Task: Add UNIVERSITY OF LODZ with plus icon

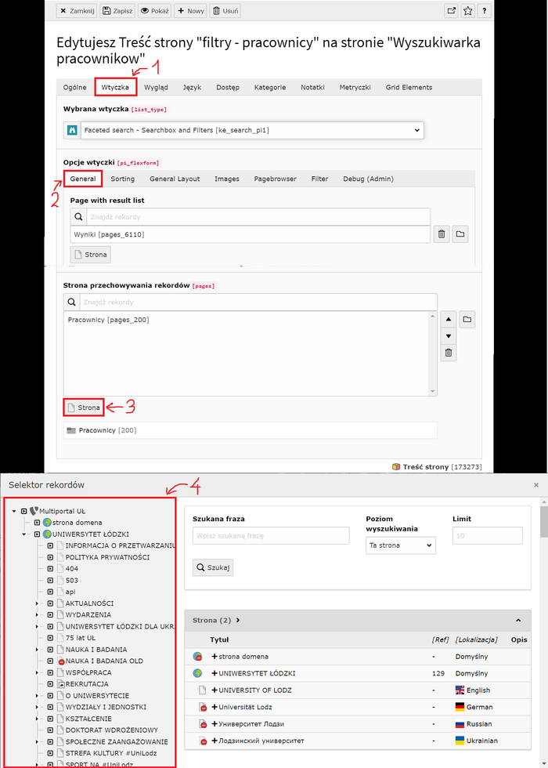Action: click(214, 690)
